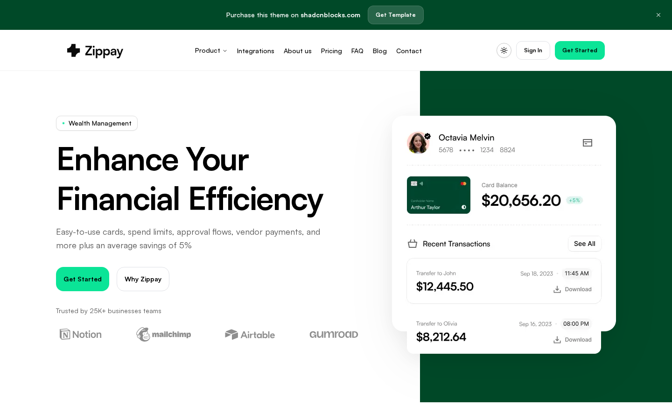The height and width of the screenshot is (420, 672).
Task: Close the promo banner with the X
Action: point(658,15)
